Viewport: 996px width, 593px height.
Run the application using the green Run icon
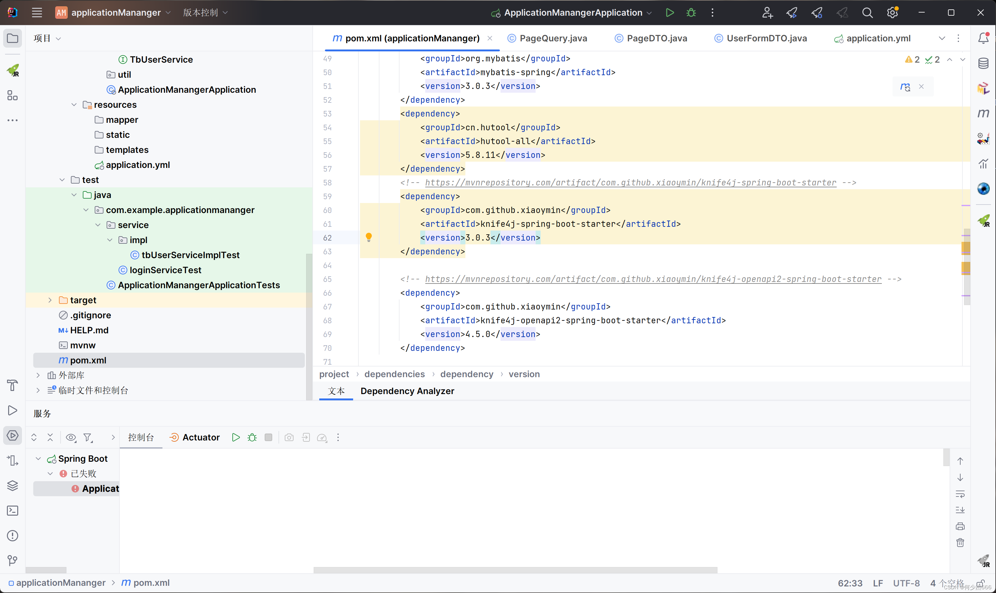[669, 13]
